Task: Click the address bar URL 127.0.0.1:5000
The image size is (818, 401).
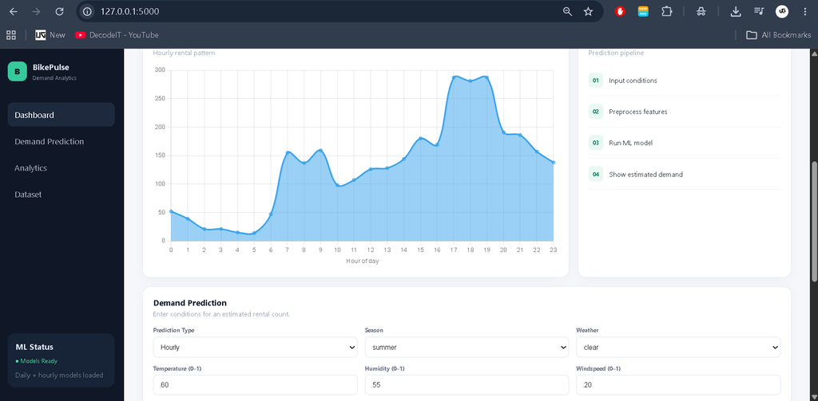Action: coord(130,11)
